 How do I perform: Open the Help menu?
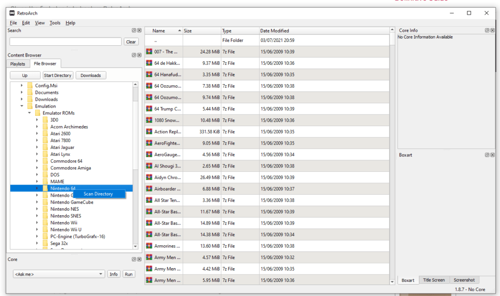click(x=70, y=23)
